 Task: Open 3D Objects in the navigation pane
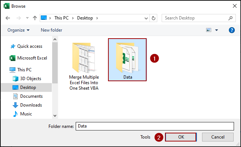click(30, 79)
